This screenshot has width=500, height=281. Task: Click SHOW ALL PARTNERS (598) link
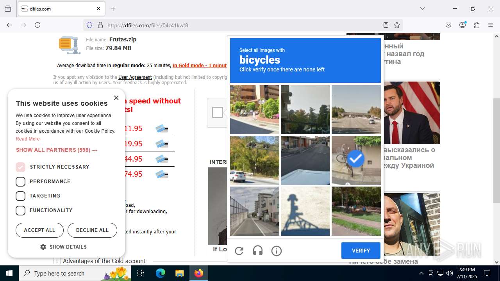[x=57, y=150]
